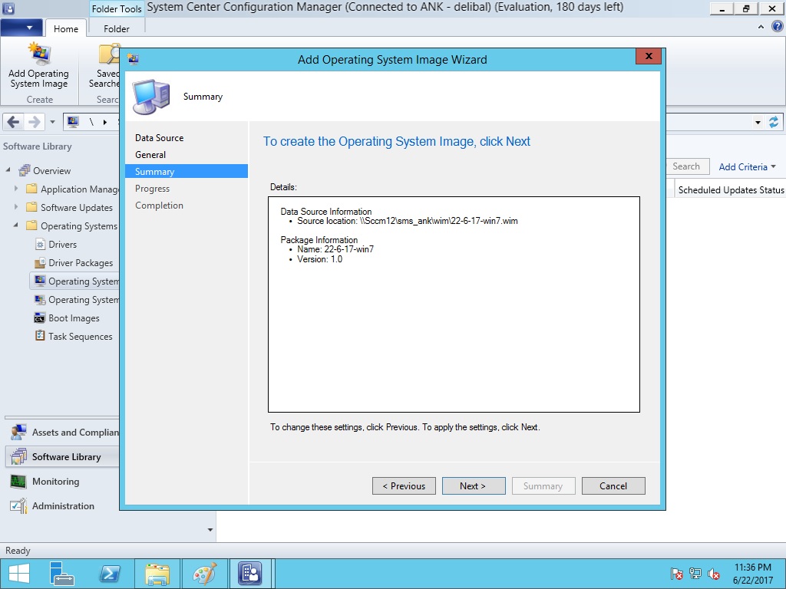Click the refresh icon in the address bar
Screen dimensions: 786x589
click(x=774, y=122)
